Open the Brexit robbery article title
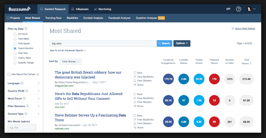 pos(88,75)
